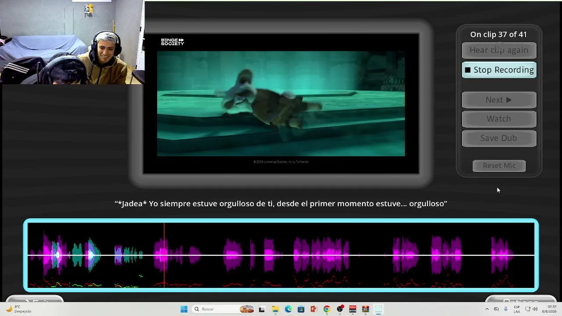This screenshot has width=562, height=316.
Task: Click the active dubbing app taskbar icon
Action: coord(378,309)
